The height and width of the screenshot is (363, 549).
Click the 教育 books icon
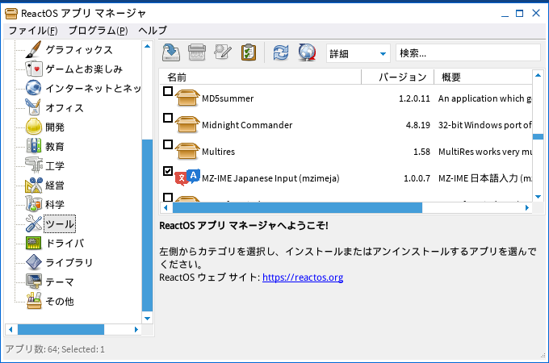(34, 146)
